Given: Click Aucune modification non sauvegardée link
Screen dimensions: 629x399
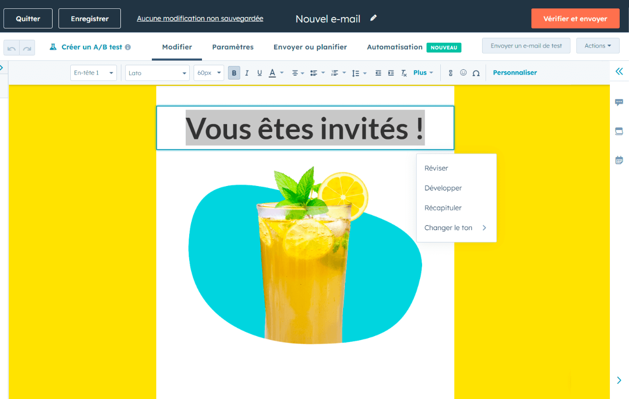Looking at the screenshot, I should tap(200, 19).
